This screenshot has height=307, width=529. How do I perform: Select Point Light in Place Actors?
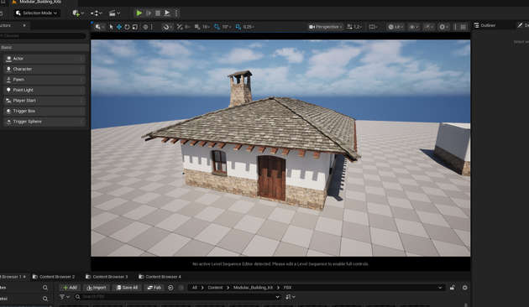[45, 90]
